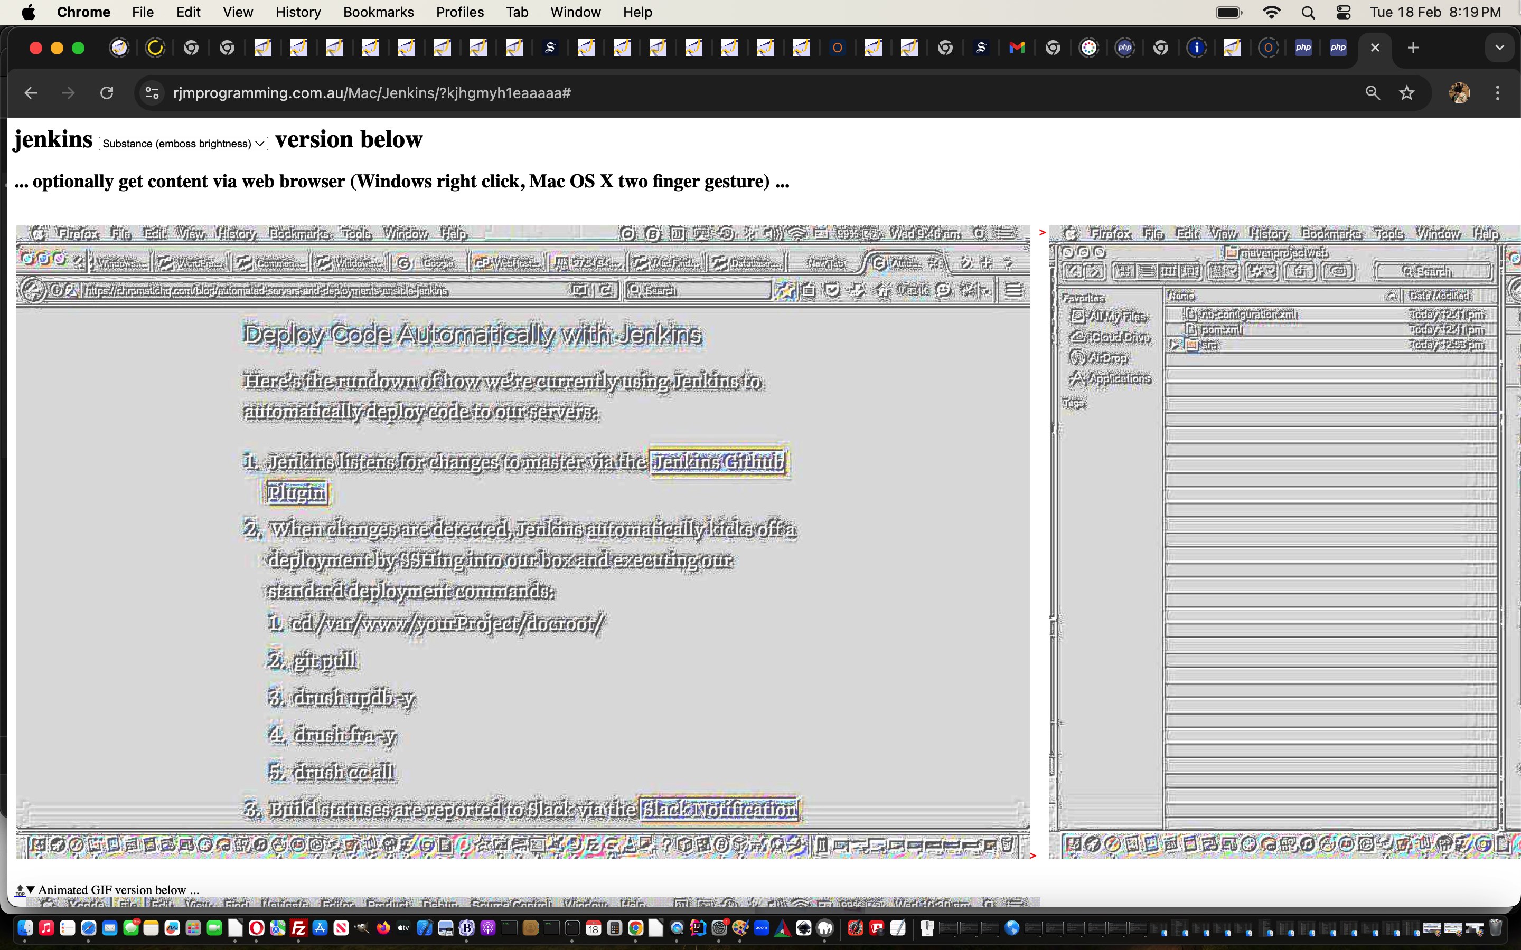Open Spotlight search in menu bar
This screenshot has height=950, width=1521.
pyautogui.click(x=1308, y=12)
